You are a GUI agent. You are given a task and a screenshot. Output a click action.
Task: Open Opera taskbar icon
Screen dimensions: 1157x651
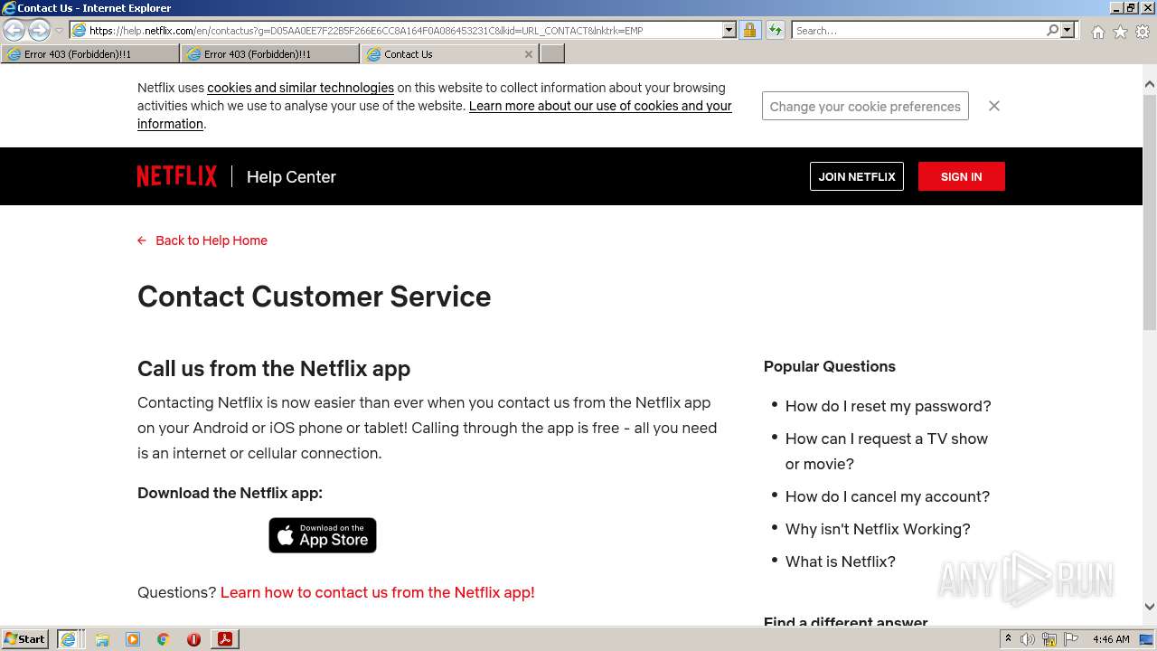(193, 639)
